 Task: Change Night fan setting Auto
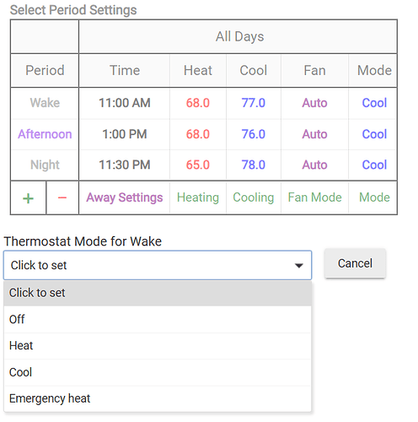coord(314,165)
